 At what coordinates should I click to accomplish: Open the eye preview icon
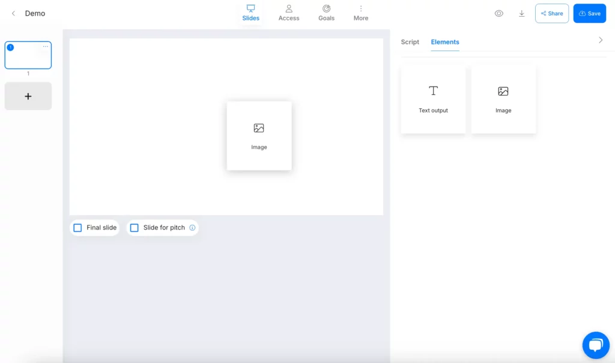point(498,13)
